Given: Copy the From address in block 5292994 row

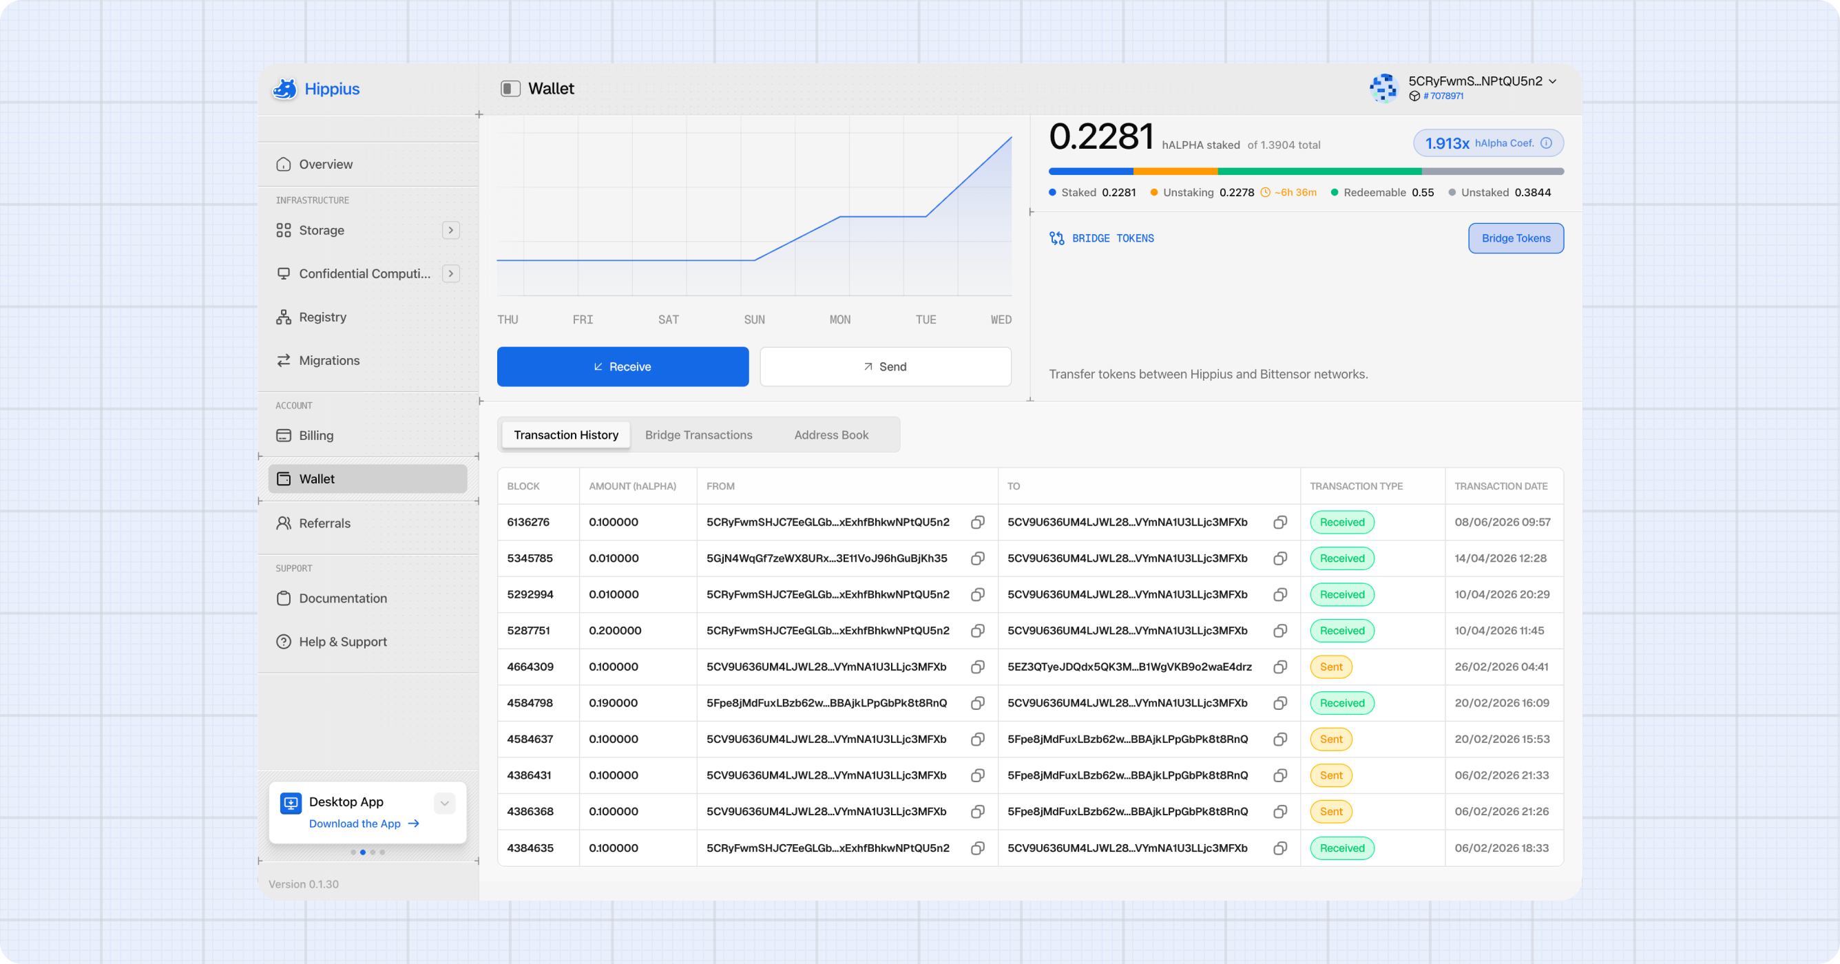Looking at the screenshot, I should pos(978,595).
